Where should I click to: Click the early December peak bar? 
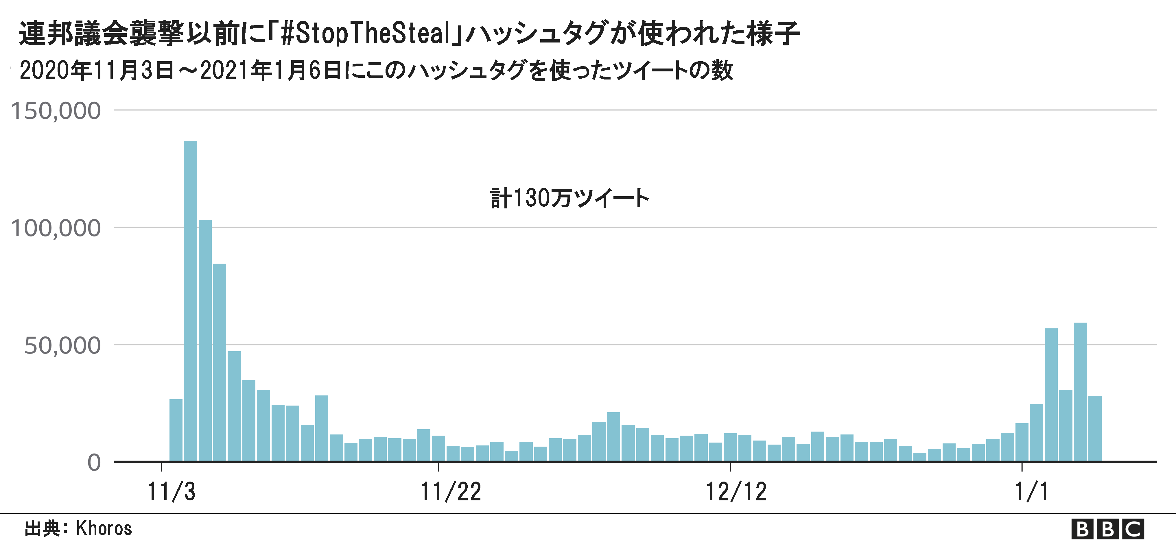pyautogui.click(x=613, y=436)
